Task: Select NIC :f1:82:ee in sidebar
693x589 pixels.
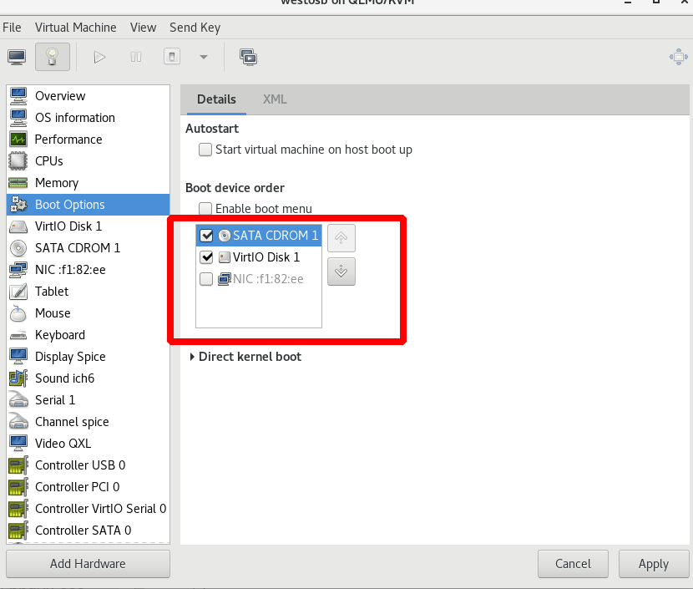Action: coord(89,270)
